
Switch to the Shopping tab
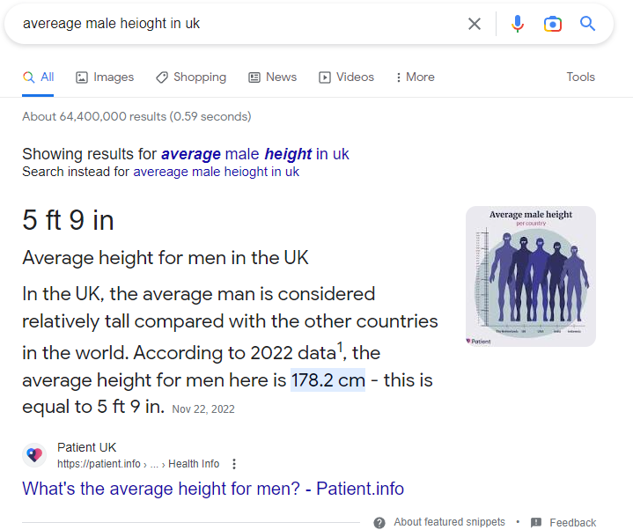point(191,77)
